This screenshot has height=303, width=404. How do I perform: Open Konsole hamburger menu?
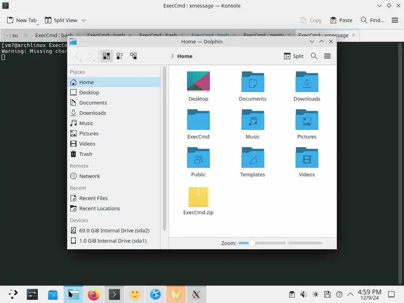(395, 20)
